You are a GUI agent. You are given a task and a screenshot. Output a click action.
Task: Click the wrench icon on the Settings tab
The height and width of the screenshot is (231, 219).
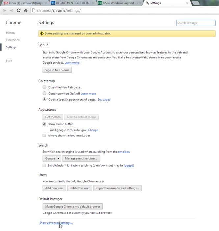click(x=147, y=3)
